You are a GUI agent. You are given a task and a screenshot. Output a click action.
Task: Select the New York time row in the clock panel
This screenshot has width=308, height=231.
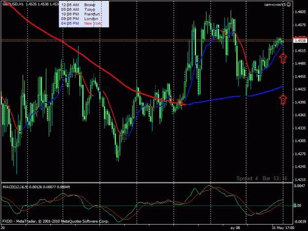[81, 23]
